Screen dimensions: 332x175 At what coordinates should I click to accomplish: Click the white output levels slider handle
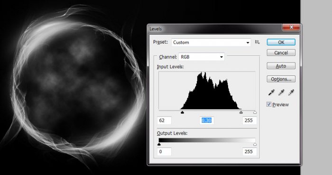tap(255, 144)
